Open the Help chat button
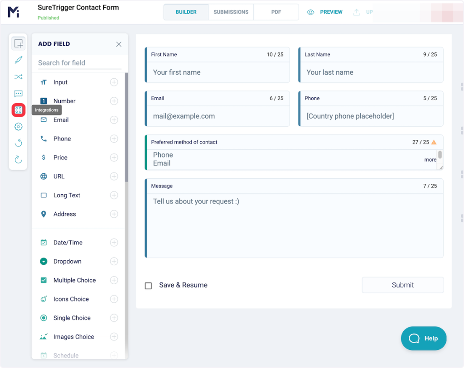 point(424,338)
